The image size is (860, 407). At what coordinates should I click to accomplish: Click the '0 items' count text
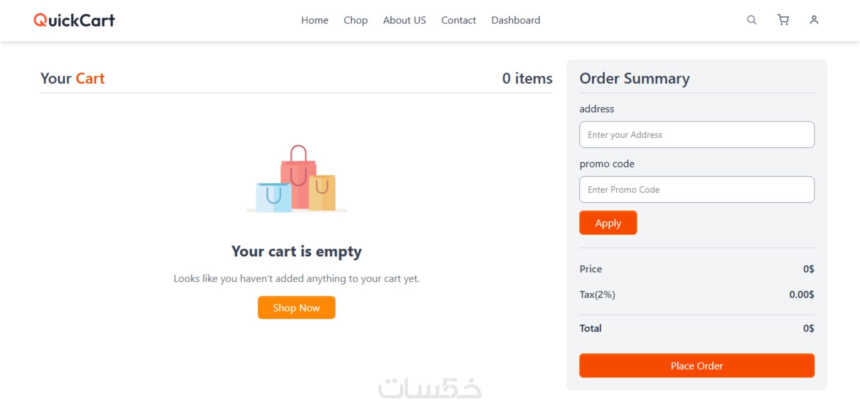[527, 78]
